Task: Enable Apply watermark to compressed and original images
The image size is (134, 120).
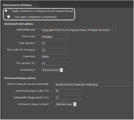Action: click(6, 11)
